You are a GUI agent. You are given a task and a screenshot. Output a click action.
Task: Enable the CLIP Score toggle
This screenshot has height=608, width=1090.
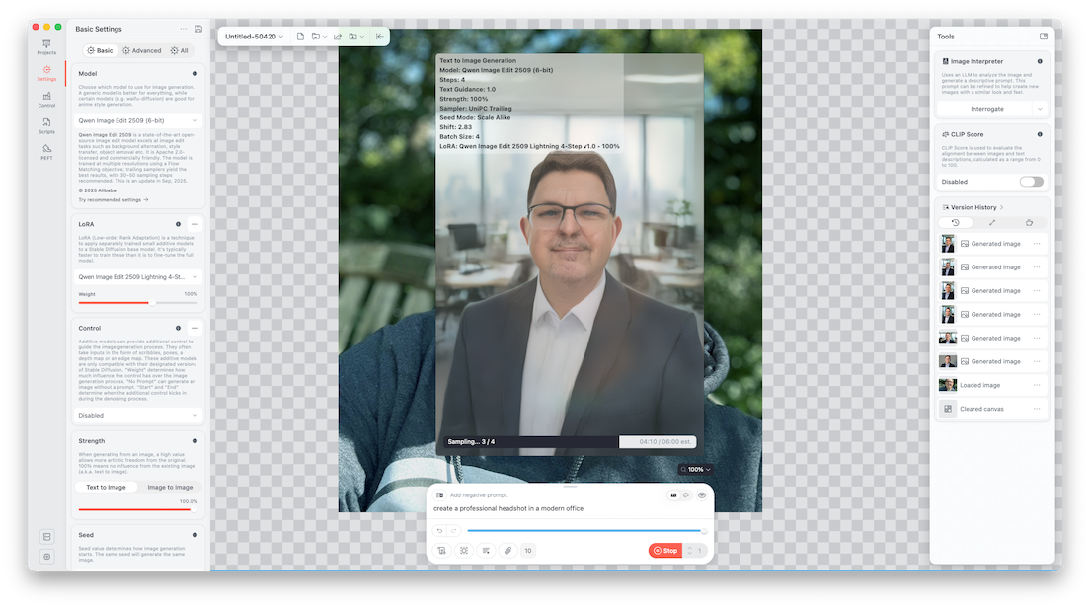coord(1031,182)
